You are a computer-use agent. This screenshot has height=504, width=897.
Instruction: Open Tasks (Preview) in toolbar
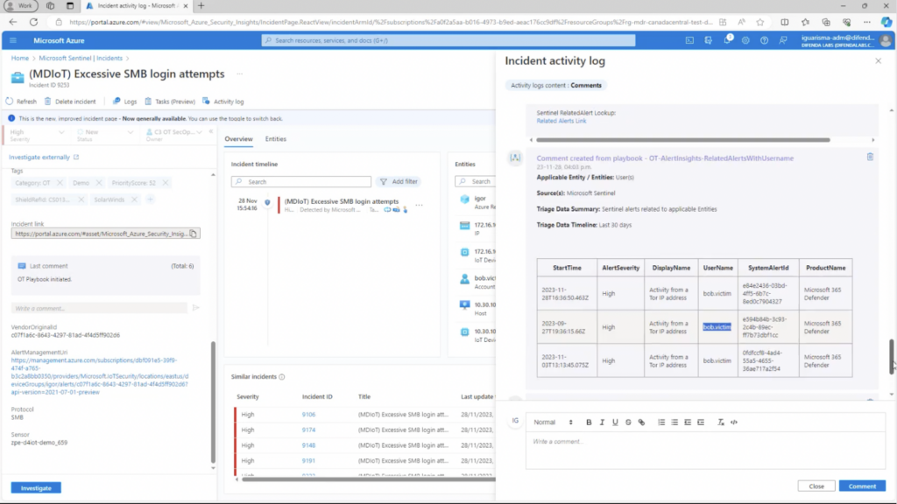pyautogui.click(x=170, y=101)
